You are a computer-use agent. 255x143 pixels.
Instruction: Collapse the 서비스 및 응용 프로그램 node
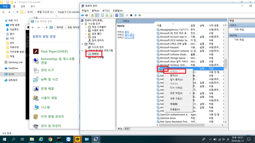82,51
